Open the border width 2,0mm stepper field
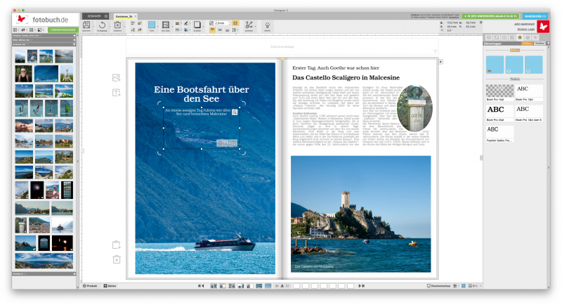Viewport: 562px width, 305px height. click(x=220, y=22)
